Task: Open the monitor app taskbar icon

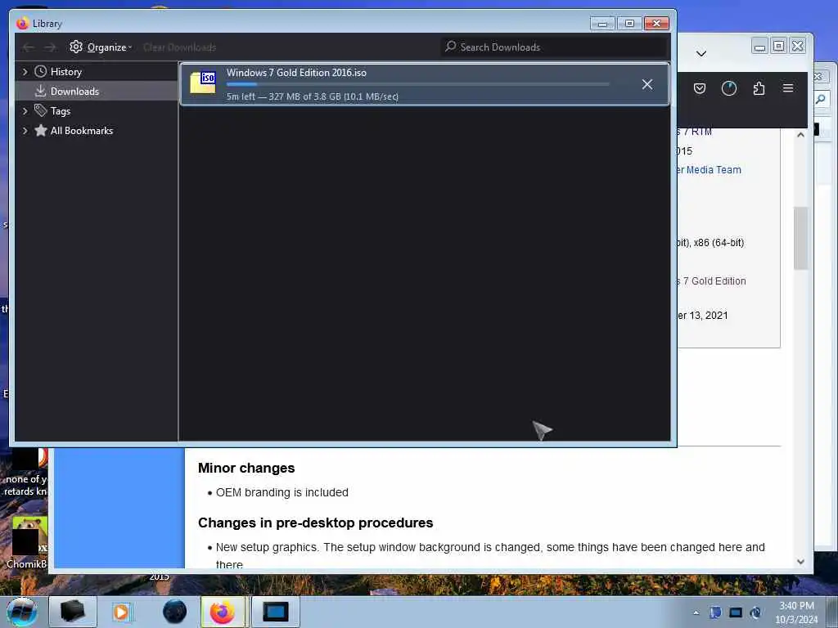Action: coord(276,612)
